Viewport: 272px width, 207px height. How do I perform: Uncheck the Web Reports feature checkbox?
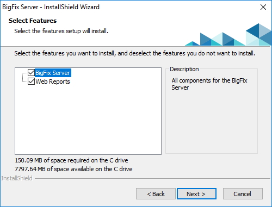click(x=31, y=81)
